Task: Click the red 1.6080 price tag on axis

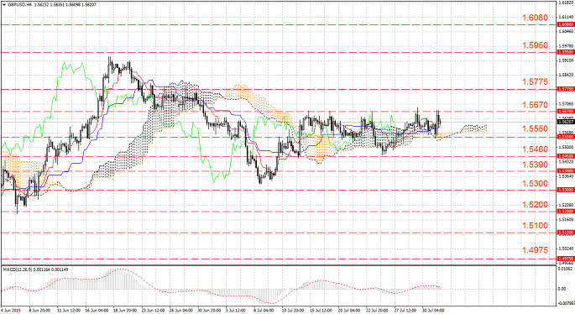Action: [x=566, y=24]
